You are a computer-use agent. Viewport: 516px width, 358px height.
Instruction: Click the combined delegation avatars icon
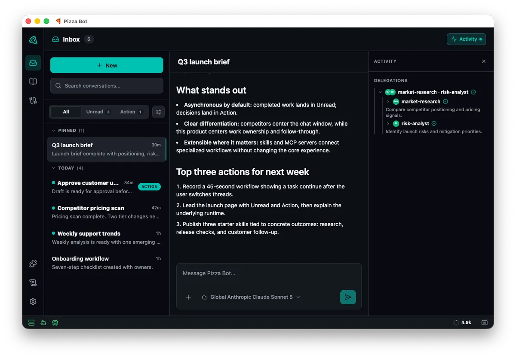390,92
